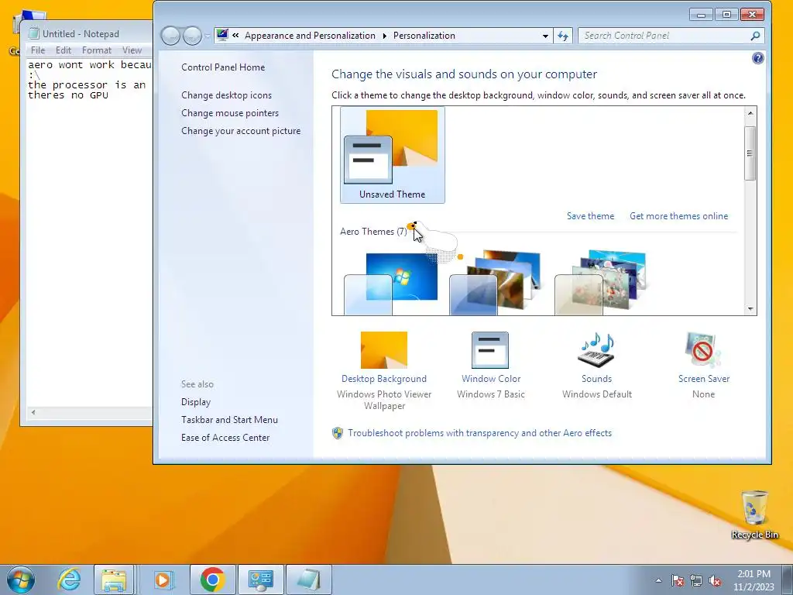This screenshot has height=595, width=793.
Task: Open the Desktop Background icon
Action: tap(384, 349)
